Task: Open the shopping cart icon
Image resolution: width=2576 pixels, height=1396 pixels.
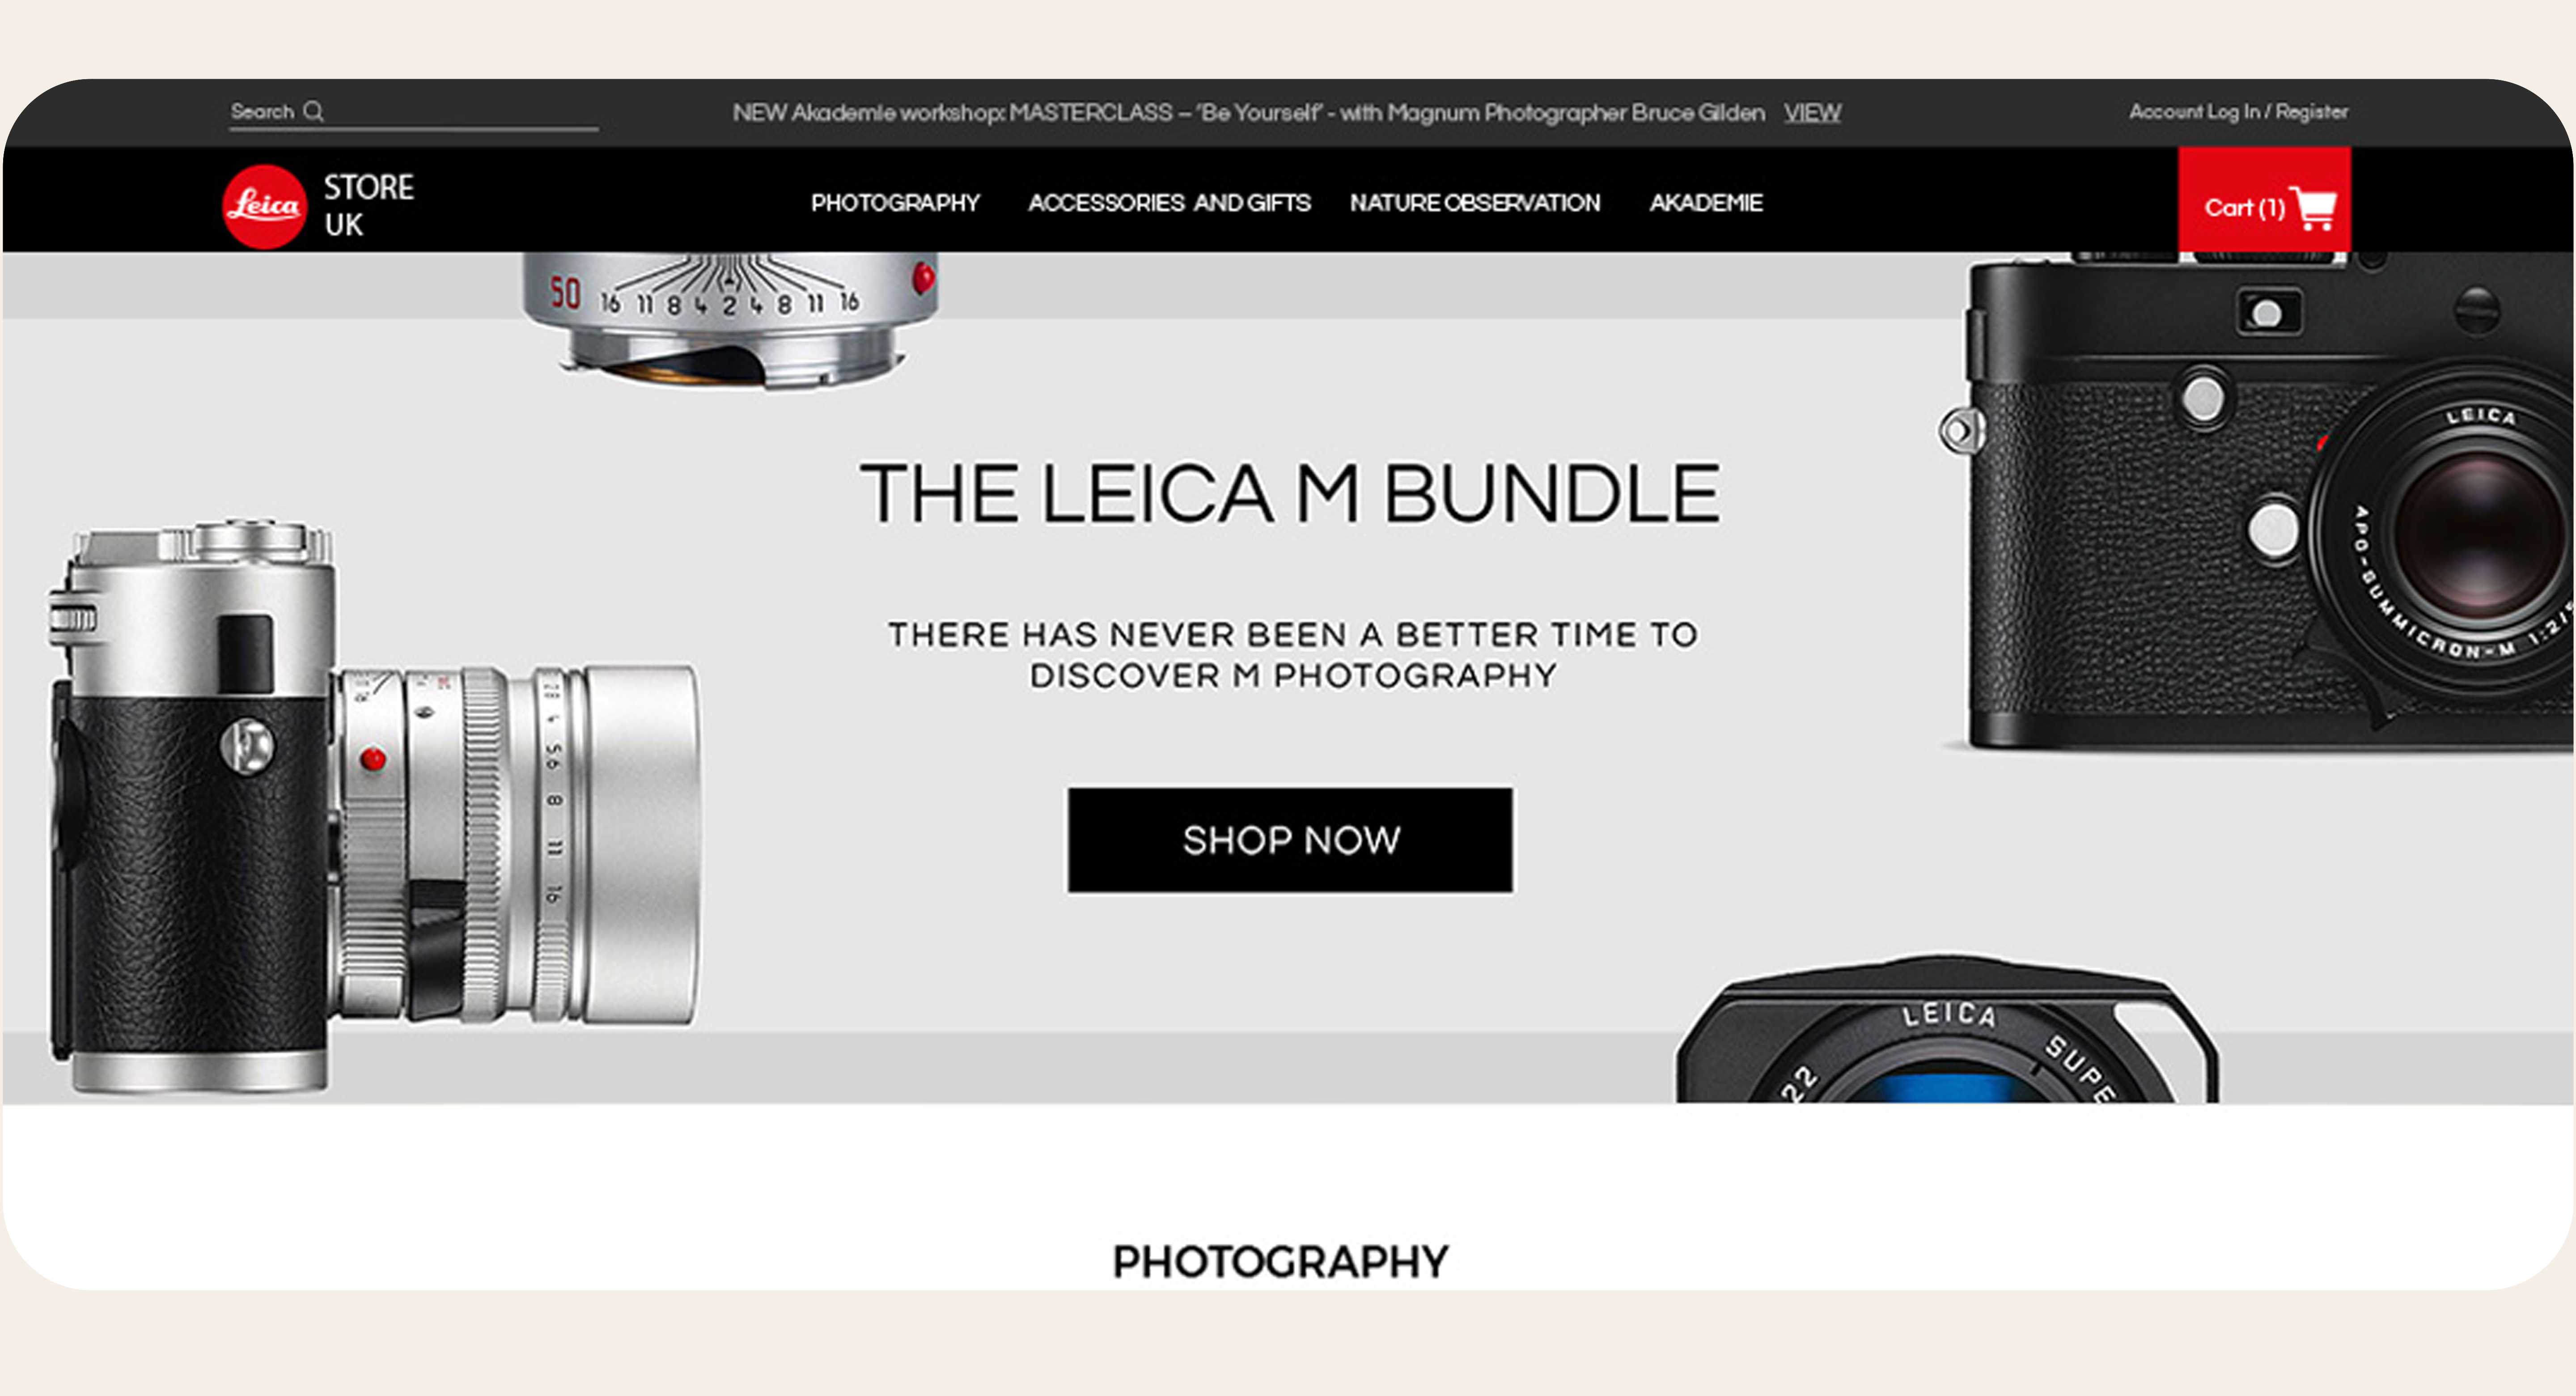Action: (x=2315, y=208)
